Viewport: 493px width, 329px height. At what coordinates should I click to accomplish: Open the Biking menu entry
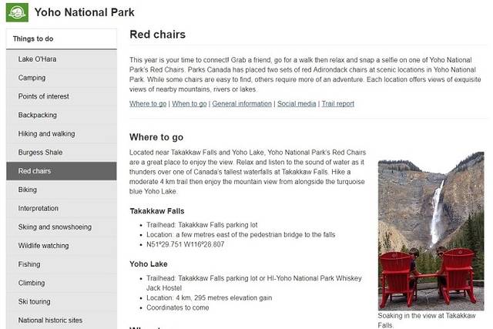coord(27,190)
